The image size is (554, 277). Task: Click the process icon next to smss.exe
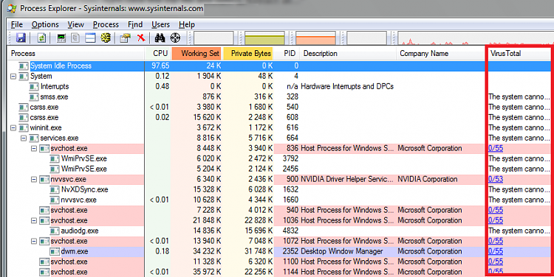coord(34,97)
